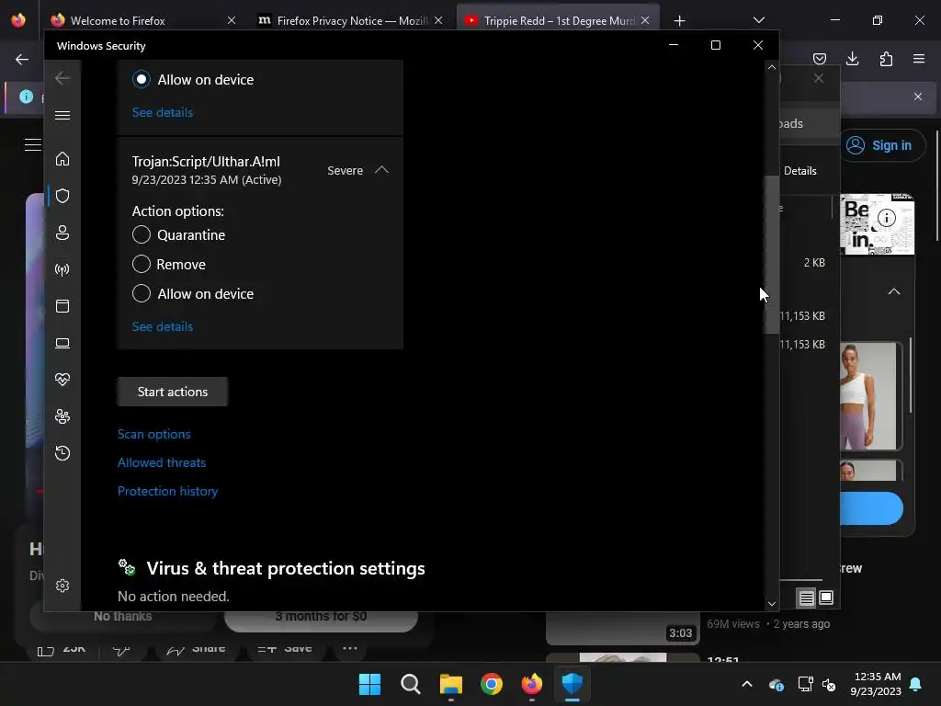
Task: Launch Google Chrome from taskbar
Action: coord(492,684)
